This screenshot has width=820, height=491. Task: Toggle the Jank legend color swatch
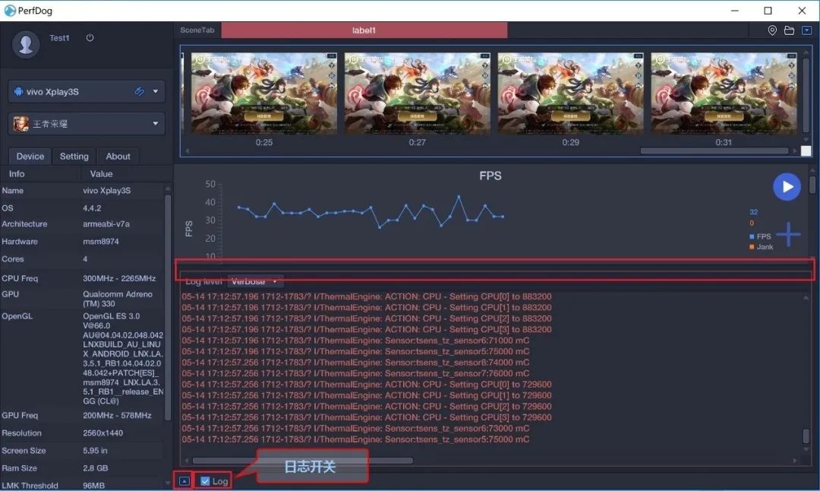752,247
